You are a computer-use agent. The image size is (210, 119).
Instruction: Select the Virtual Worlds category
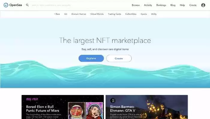pos(97,14)
